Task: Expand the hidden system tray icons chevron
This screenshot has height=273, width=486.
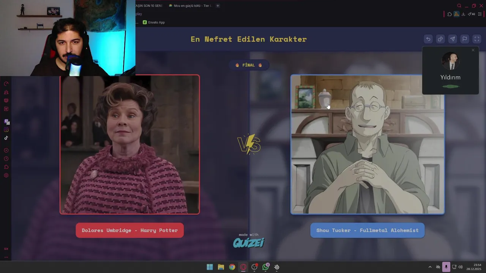Action: 430,267
